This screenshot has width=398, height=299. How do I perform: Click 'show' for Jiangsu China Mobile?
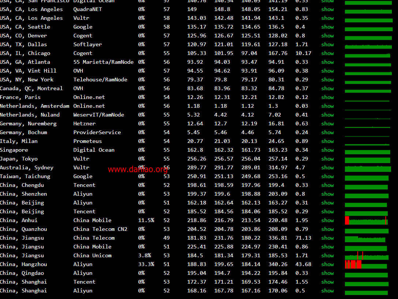327,247
